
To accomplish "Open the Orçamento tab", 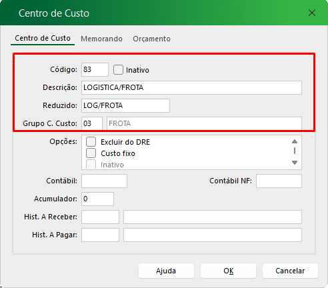I will click(x=151, y=39).
